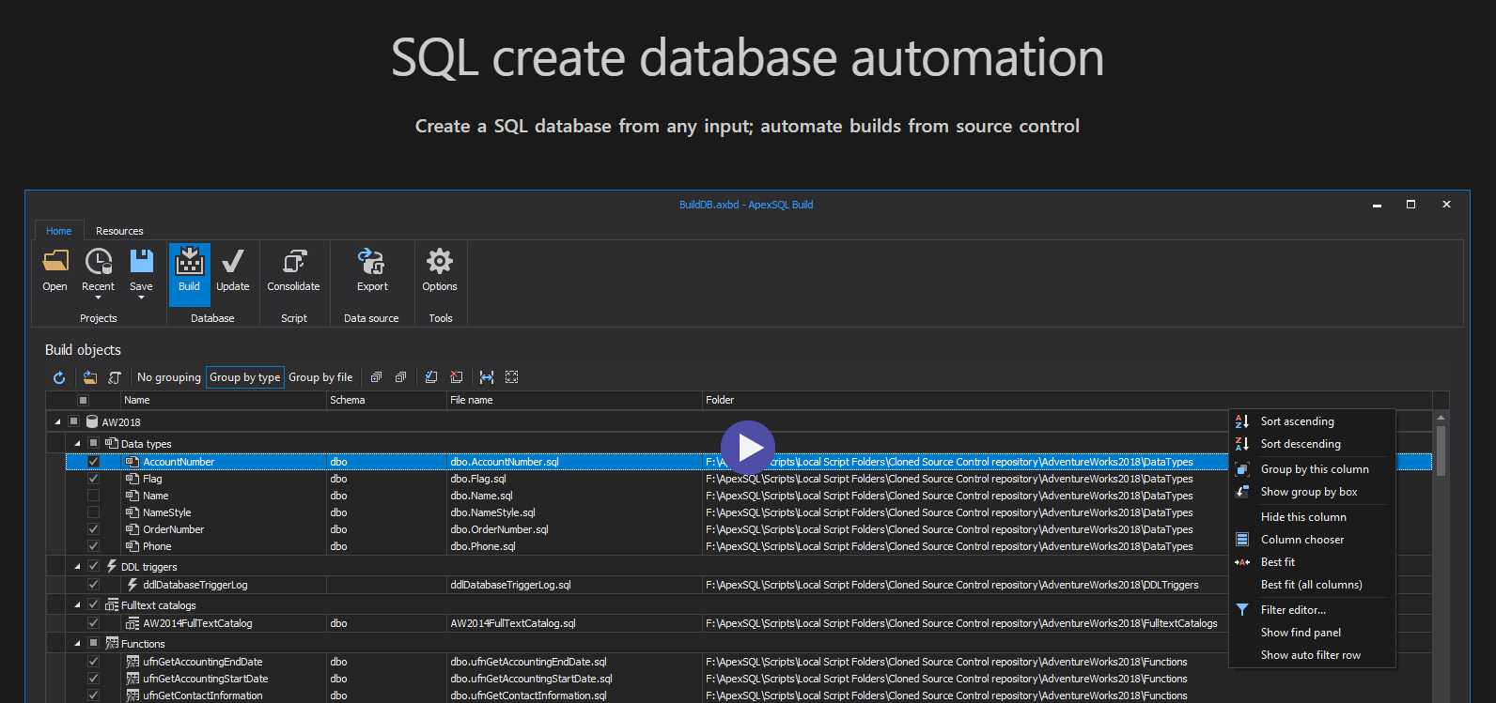Click the refresh icon in Build objects toolbar

[x=59, y=377]
